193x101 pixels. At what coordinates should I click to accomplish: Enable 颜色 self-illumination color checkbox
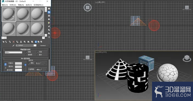point(29,63)
